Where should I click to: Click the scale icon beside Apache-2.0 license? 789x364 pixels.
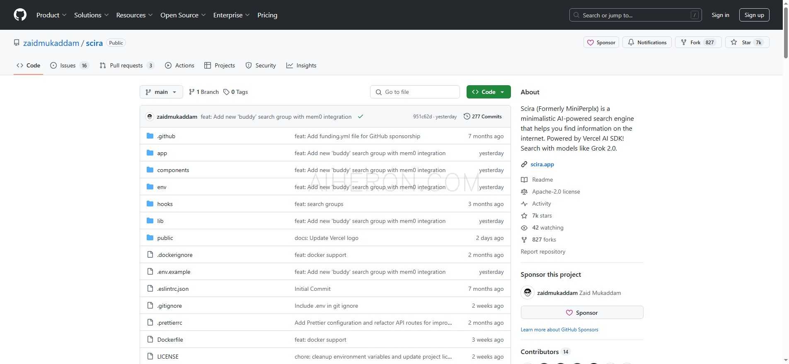tap(524, 192)
